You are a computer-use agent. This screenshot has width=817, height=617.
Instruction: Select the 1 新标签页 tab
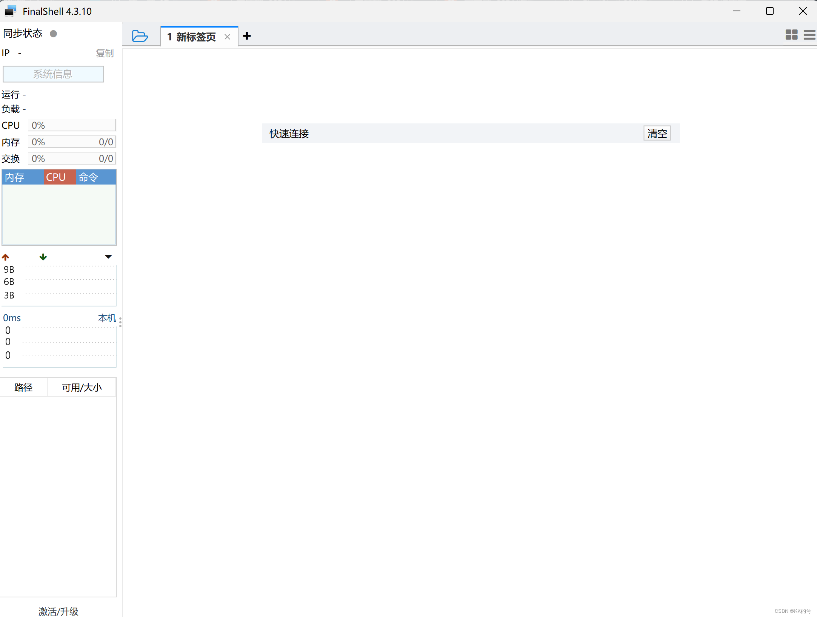point(192,37)
